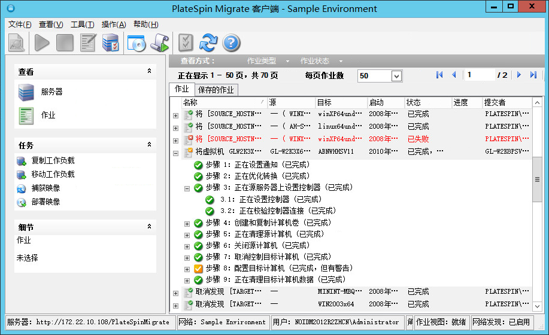The height and width of the screenshot is (335, 549).
Task: Open 作业 view in left sidebar
Action: pos(48,115)
